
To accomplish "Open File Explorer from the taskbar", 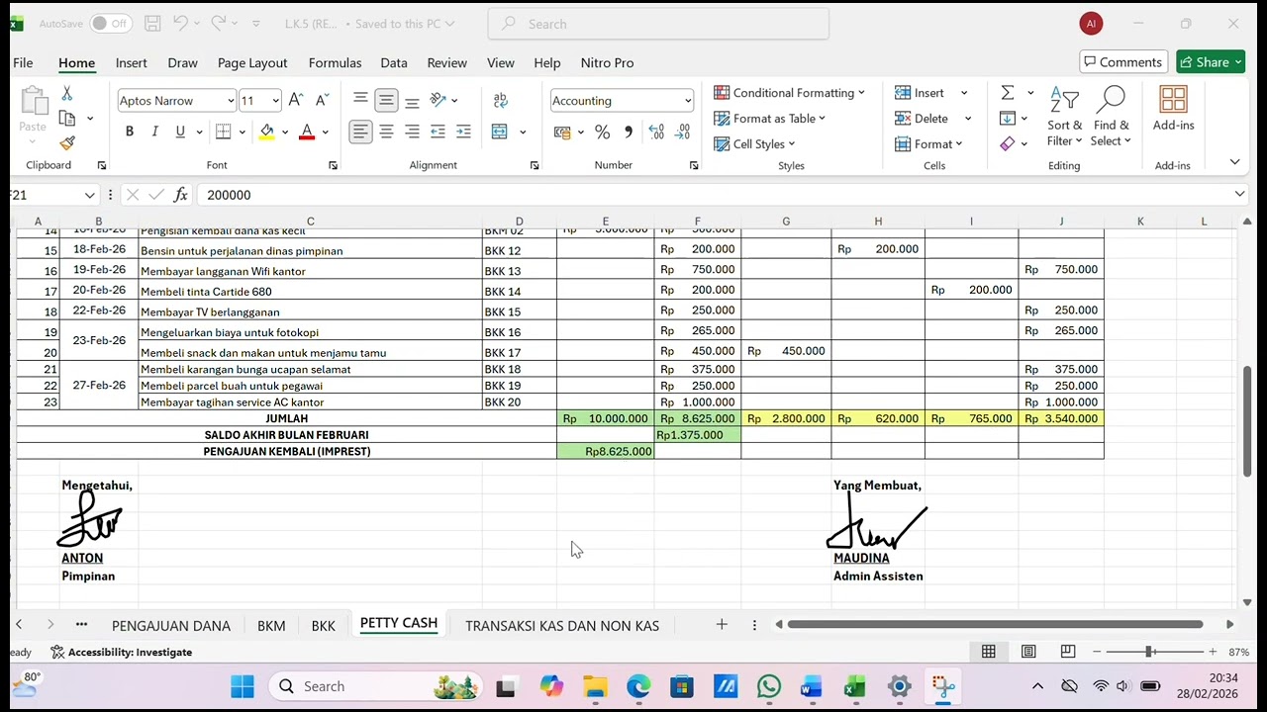I will point(595,686).
